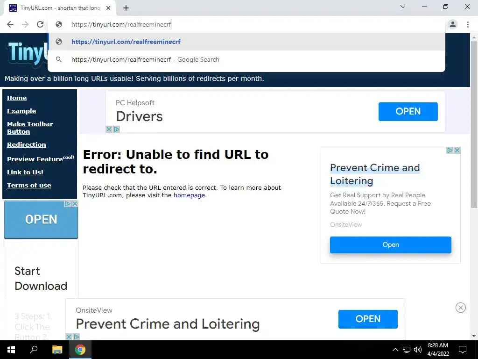Open the Redirection sidebar link
478x359 pixels.
[27, 145]
